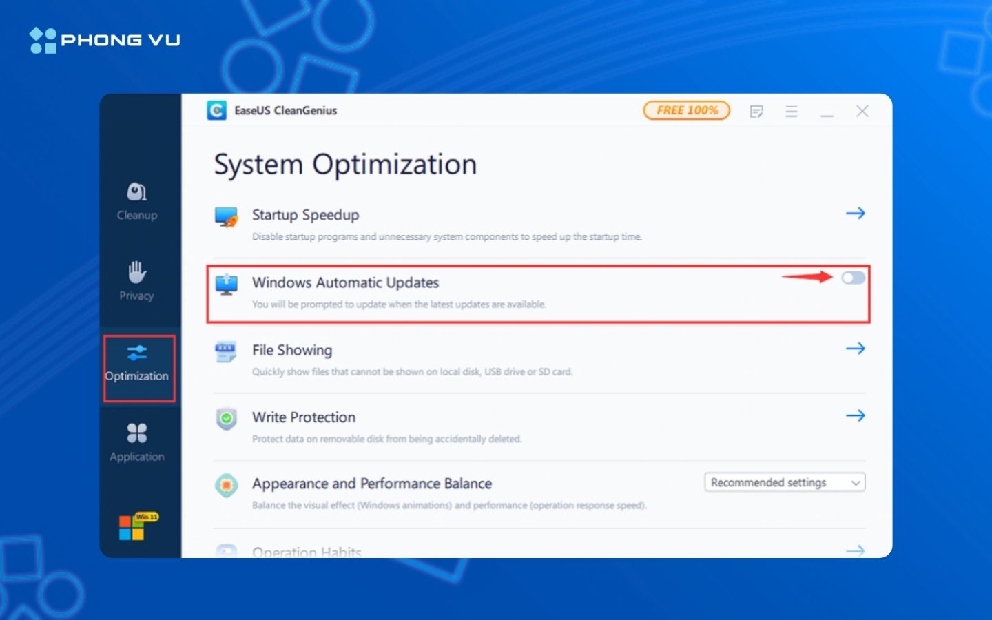Expand the File Showing settings

click(856, 349)
